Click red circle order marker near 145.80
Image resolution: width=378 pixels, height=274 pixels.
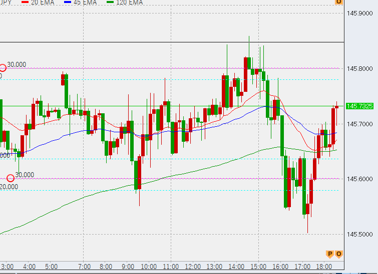coord(3,68)
